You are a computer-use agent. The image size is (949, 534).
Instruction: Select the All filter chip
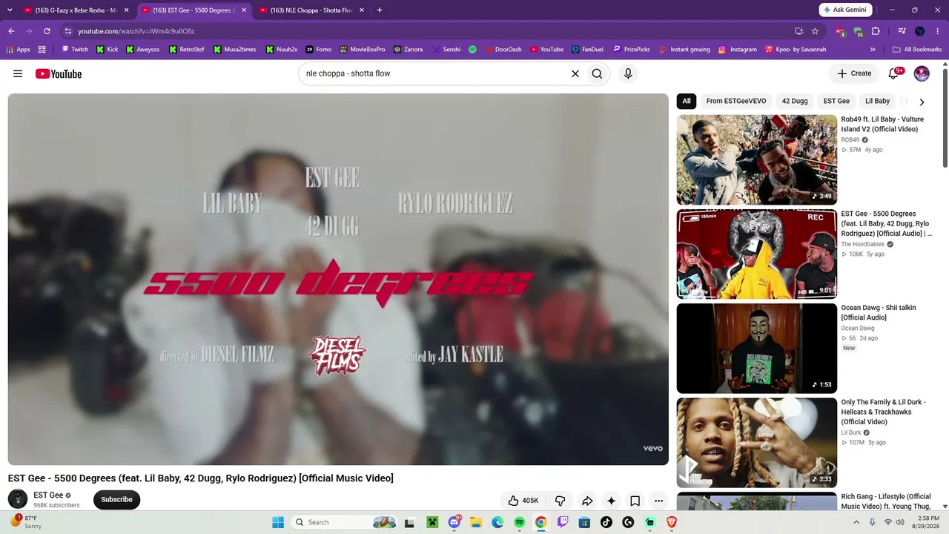click(x=687, y=101)
